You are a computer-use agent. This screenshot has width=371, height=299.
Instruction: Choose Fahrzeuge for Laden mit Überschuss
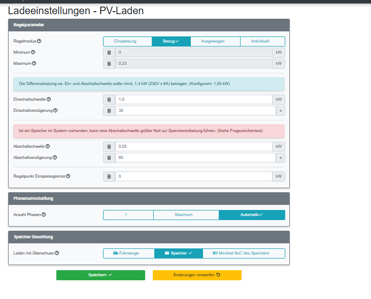pos(129,253)
